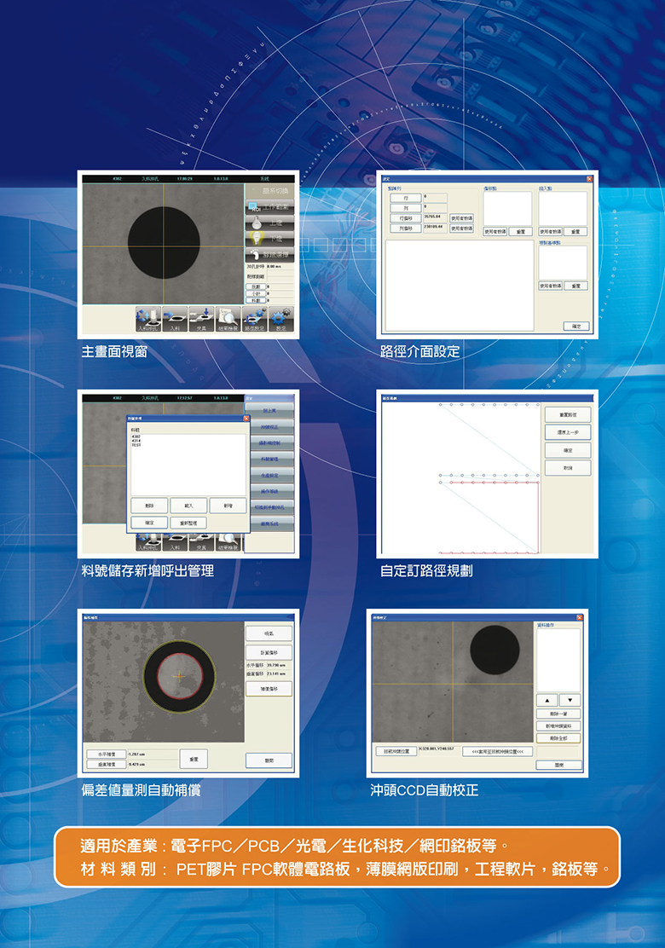Click <<<套用至目前沖頭位置<<< button
Screen dimensions: 665x948
click(498, 752)
